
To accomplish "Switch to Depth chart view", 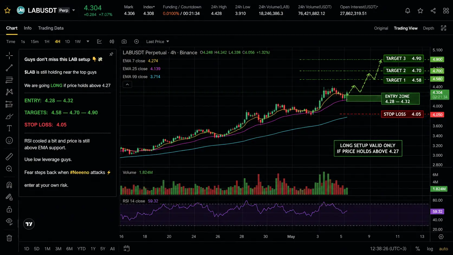I will [x=428, y=28].
